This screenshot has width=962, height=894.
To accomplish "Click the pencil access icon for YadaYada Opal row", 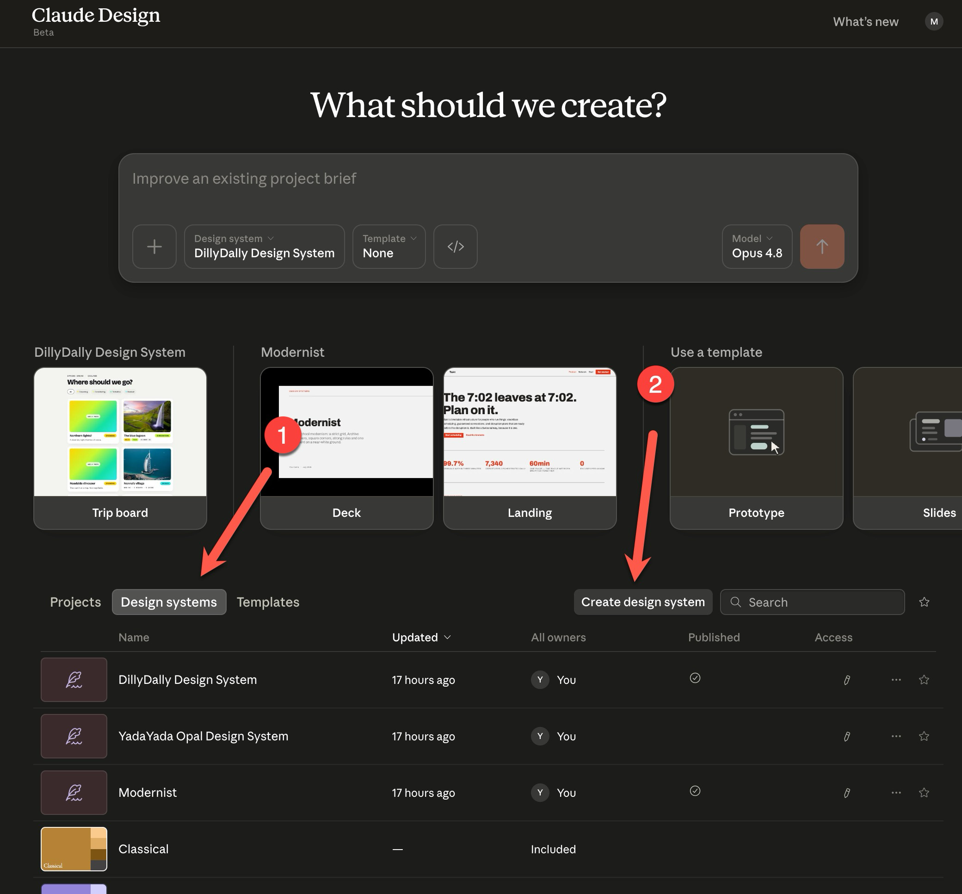I will coord(847,737).
